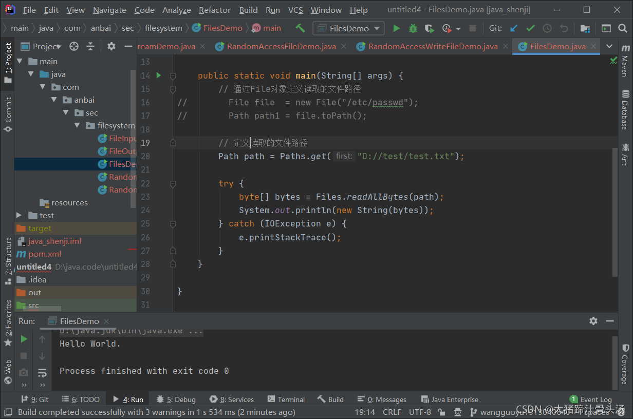This screenshot has width=633, height=419.
Task: Collapse the filesystem package node
Action: [x=77, y=125]
